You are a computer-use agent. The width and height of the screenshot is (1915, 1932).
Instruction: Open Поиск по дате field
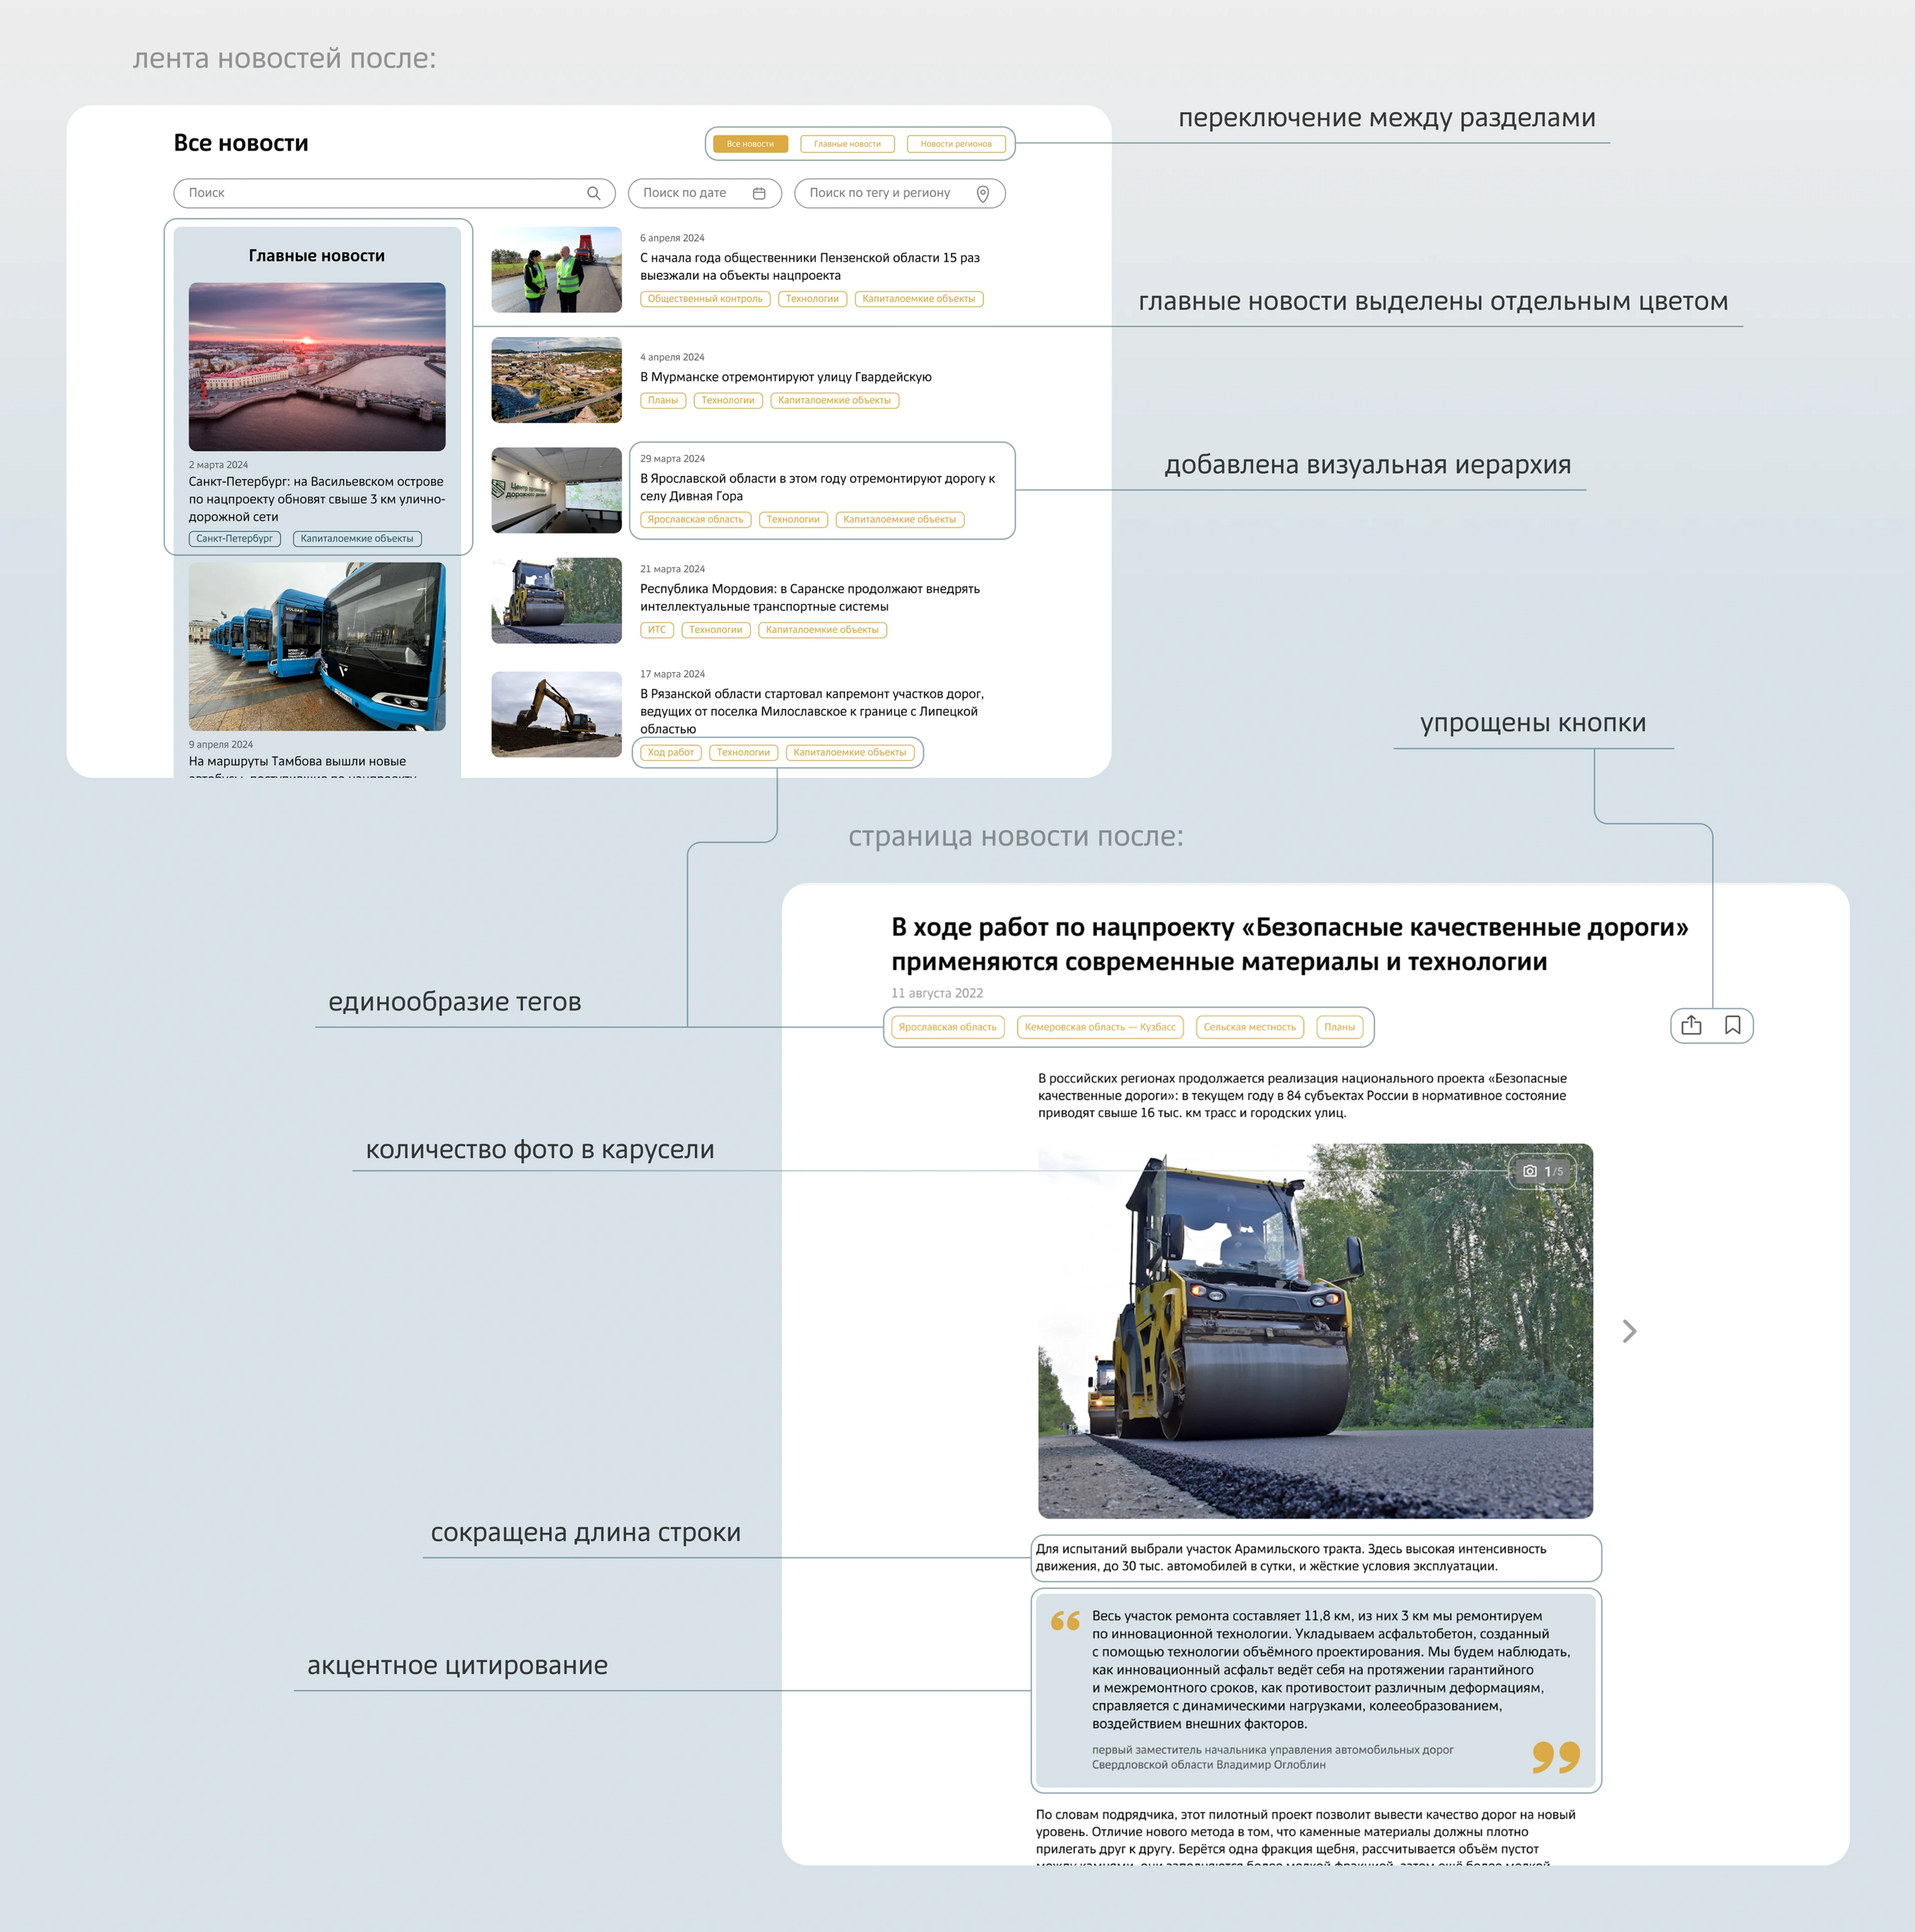point(690,193)
